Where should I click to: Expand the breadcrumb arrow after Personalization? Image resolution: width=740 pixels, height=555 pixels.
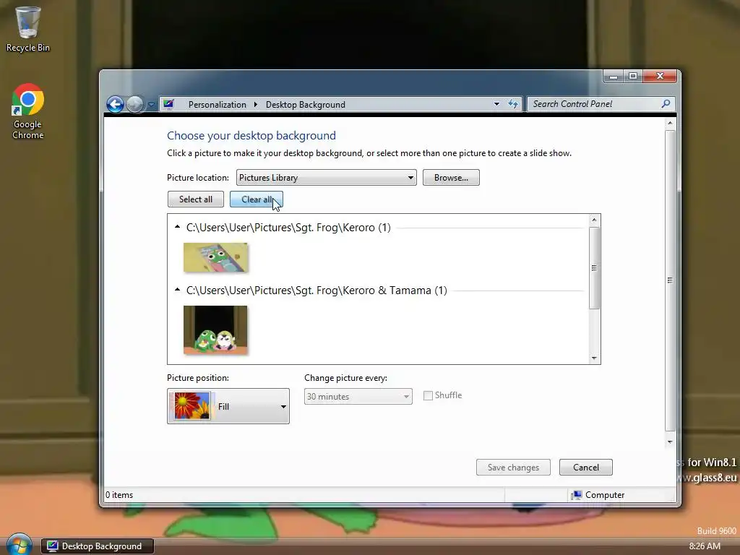click(255, 104)
